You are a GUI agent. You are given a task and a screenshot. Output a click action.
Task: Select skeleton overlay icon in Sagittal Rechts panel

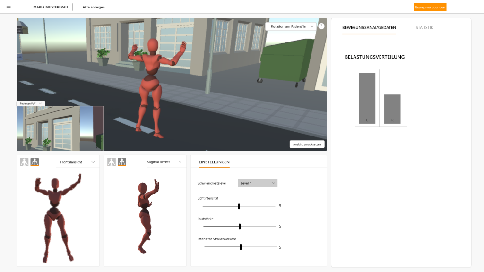pyautogui.click(x=122, y=162)
